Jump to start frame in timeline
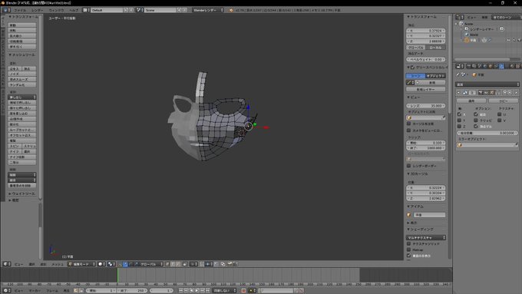Screen dimensions: 522x294 tap(180, 291)
